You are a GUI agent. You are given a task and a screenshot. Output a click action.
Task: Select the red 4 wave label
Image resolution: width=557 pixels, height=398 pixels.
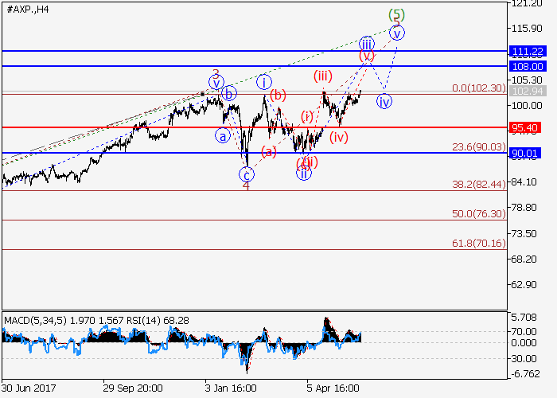click(x=246, y=186)
